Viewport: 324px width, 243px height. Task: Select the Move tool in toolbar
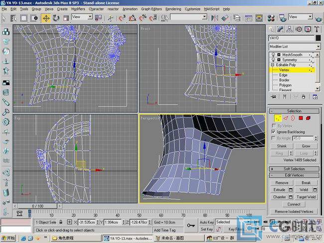[x=46, y=18]
